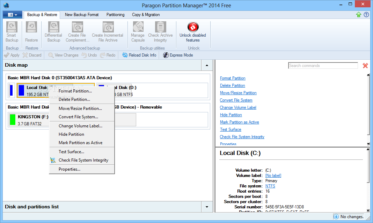Select Convert File System... menu entry
The height and width of the screenshot is (223, 373).
click(x=82, y=117)
